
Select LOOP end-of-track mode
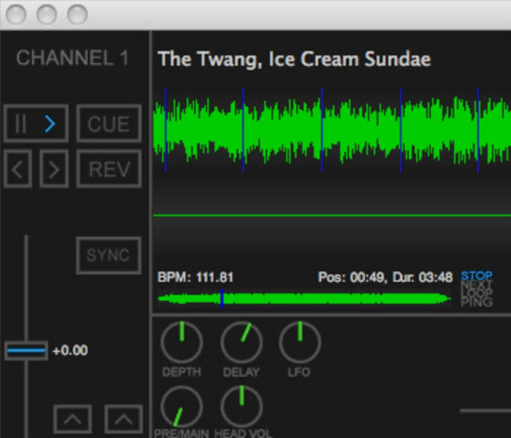[x=476, y=293]
